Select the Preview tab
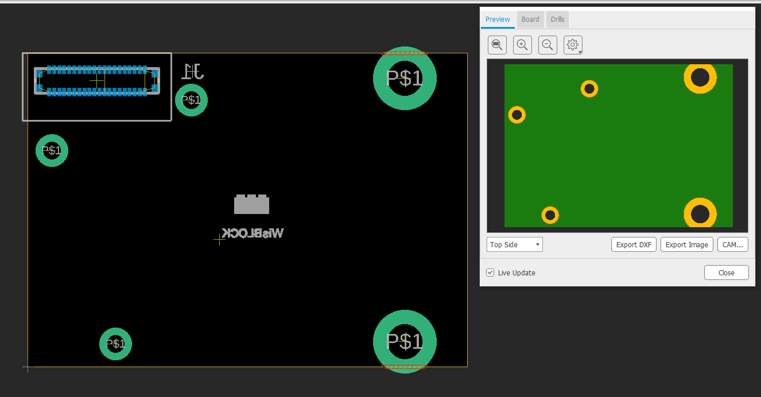761x397 pixels. click(x=498, y=19)
